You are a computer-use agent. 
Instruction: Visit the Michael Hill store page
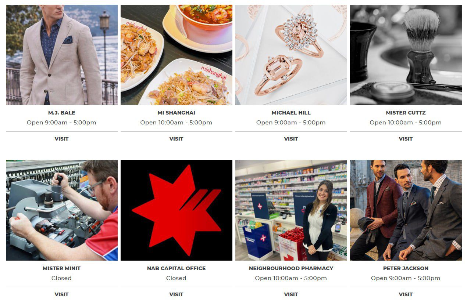pyautogui.click(x=291, y=139)
